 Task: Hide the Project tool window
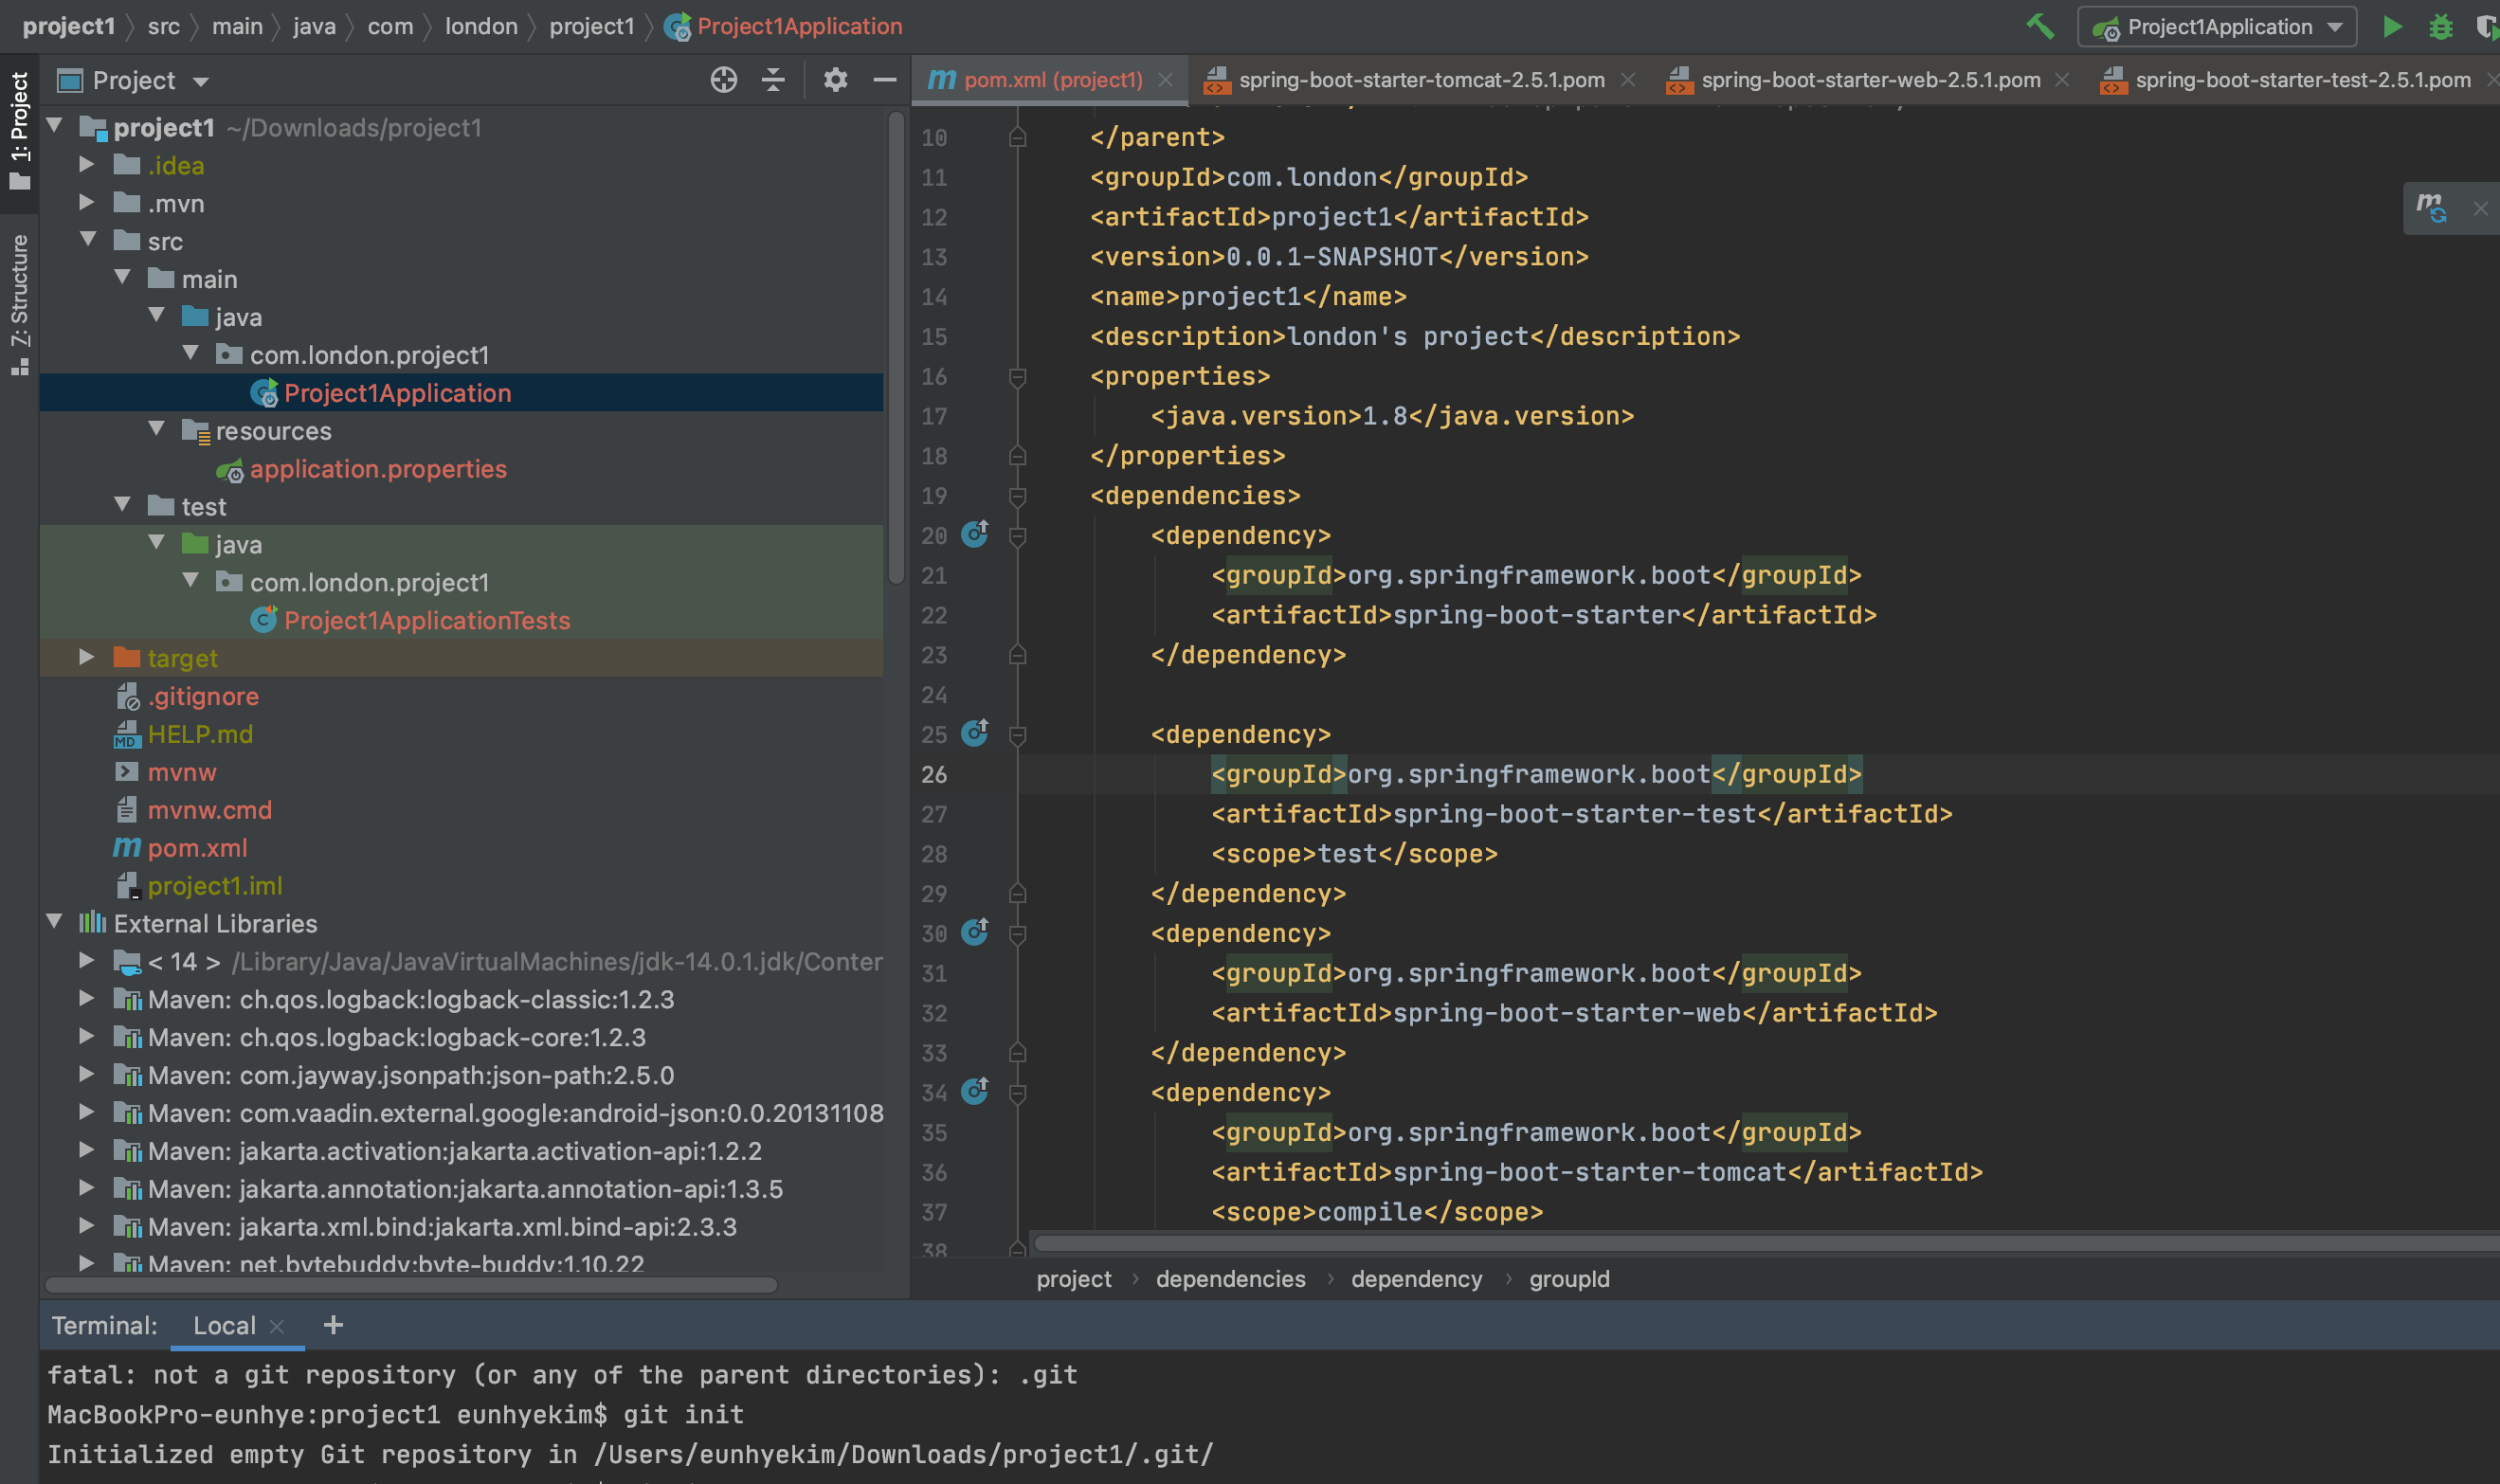[x=884, y=80]
